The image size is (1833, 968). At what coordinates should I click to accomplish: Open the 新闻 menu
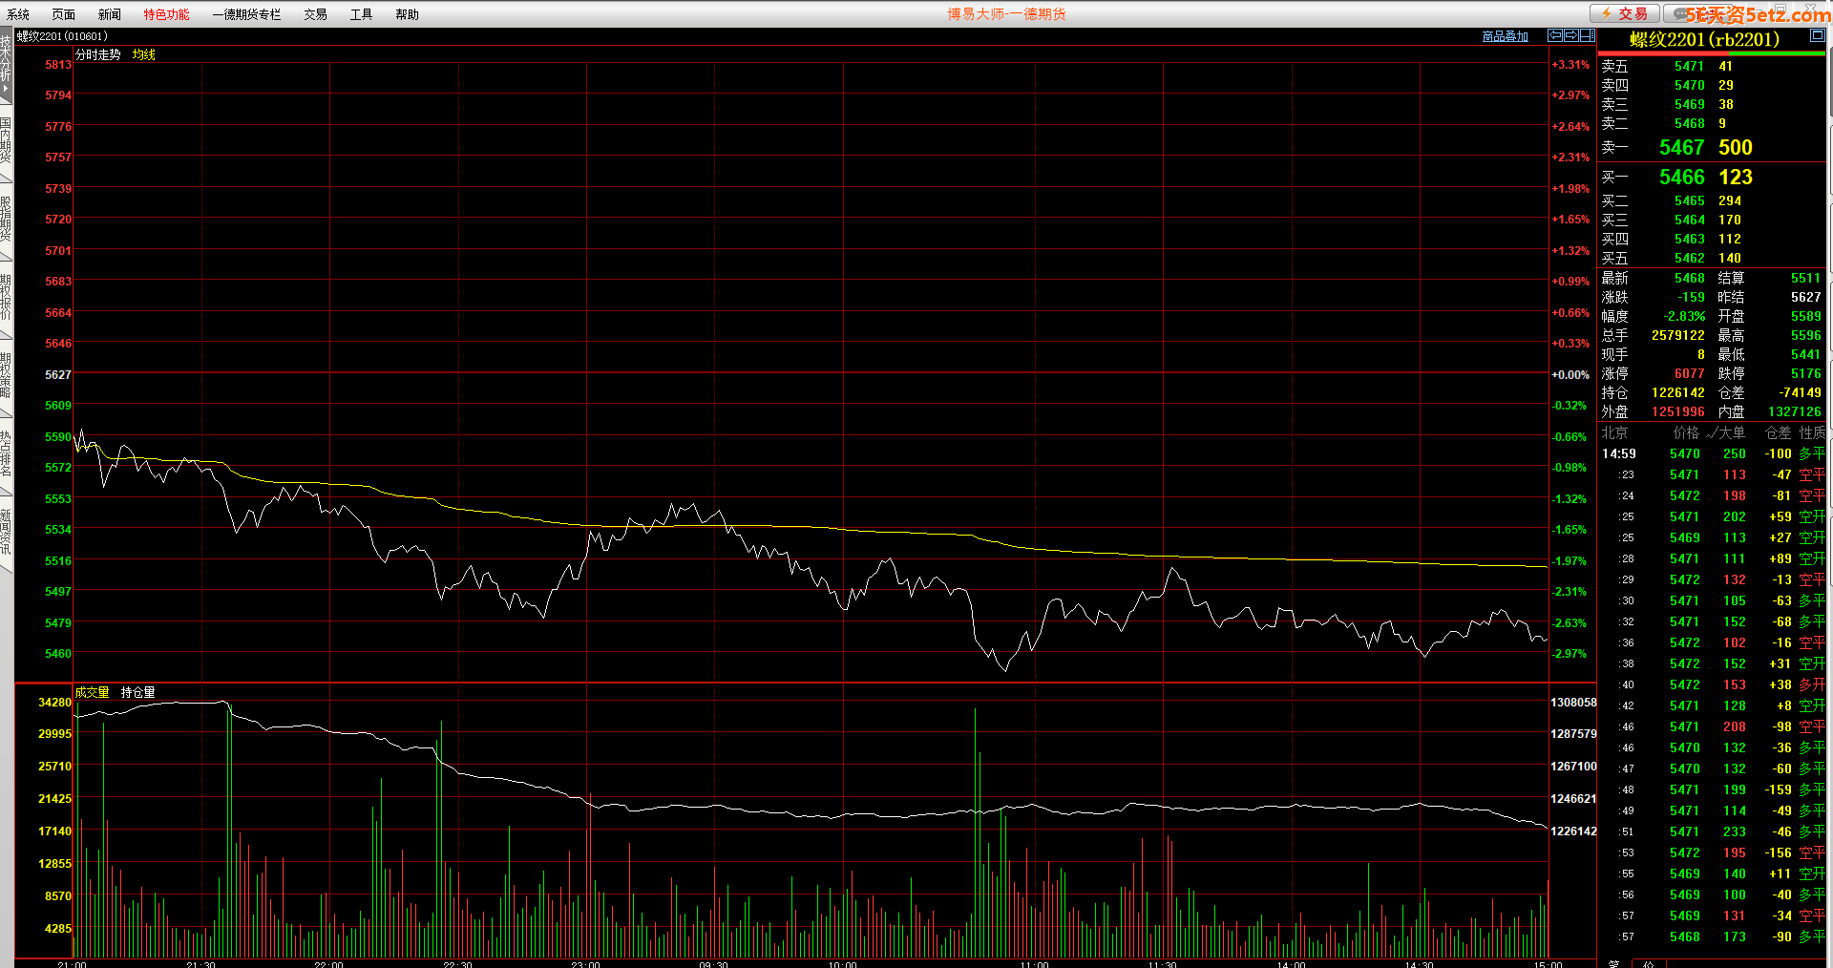pyautogui.click(x=110, y=14)
